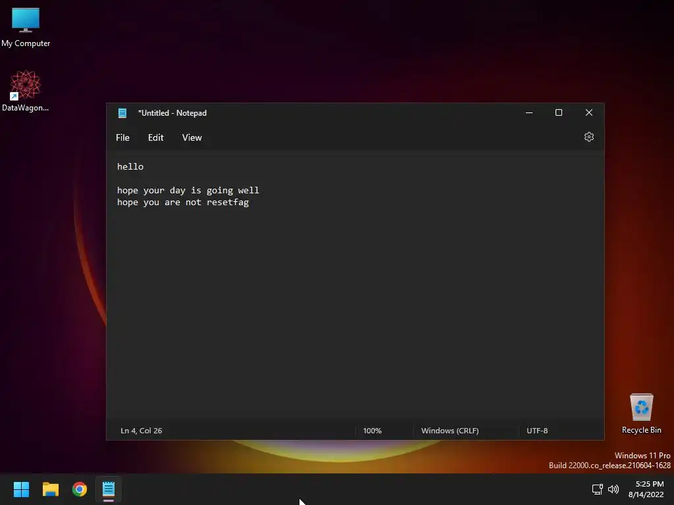Click the "Ln 4, Col 26" status entry
674x505 pixels.
[142, 430]
